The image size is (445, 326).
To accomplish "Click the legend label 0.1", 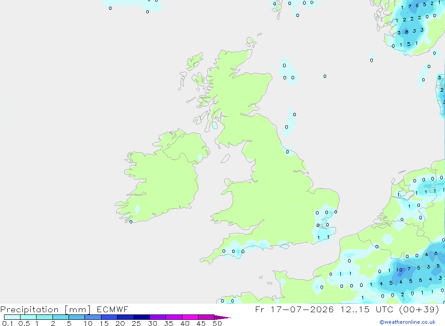I will [x=8, y=323].
